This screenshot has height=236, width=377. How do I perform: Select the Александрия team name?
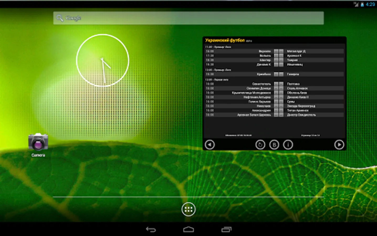click(x=261, y=110)
